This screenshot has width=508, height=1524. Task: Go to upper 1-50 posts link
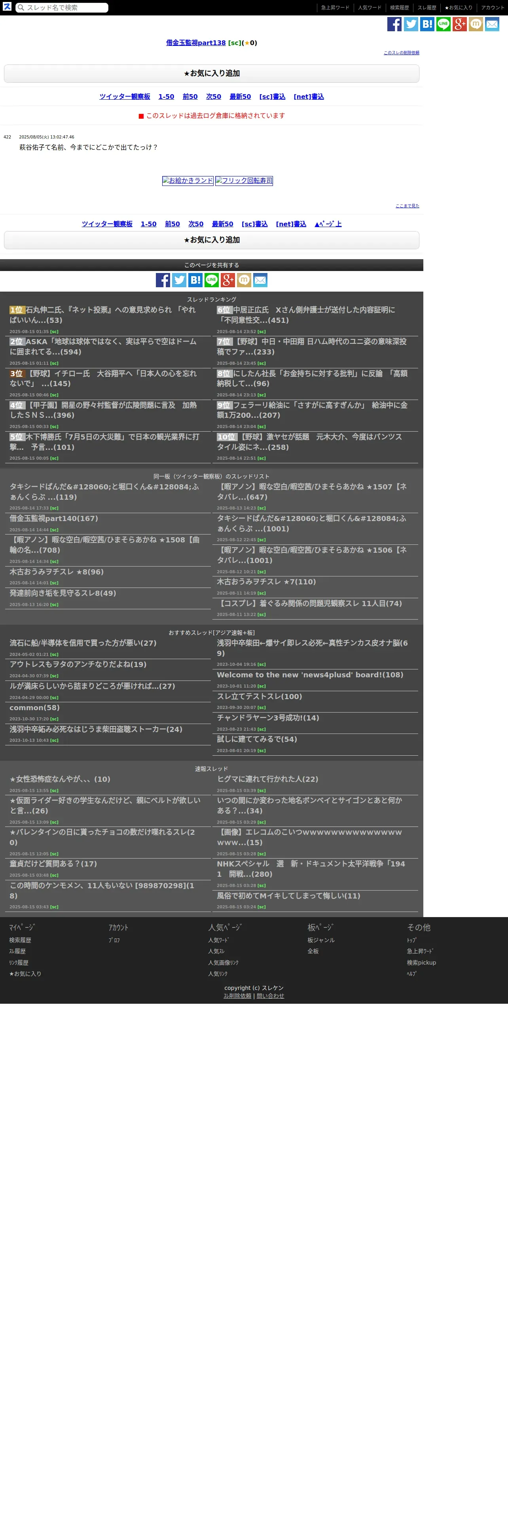(166, 97)
